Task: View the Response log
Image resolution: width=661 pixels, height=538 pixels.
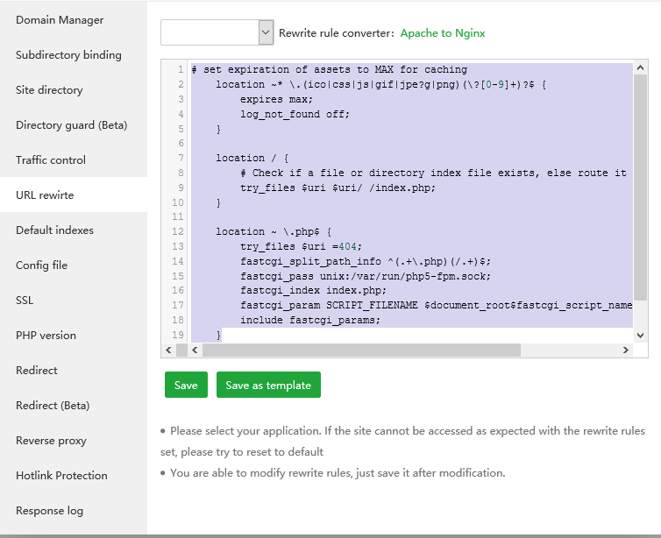Action: click(x=49, y=510)
